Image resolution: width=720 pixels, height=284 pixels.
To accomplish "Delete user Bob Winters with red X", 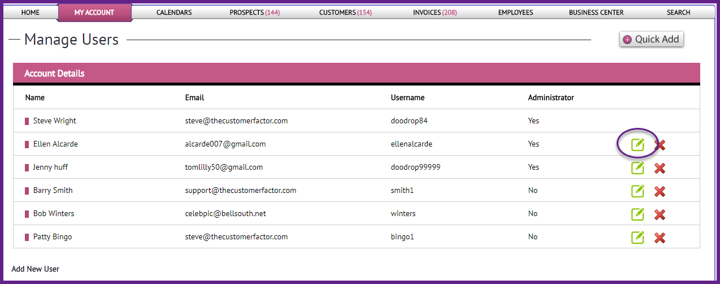I will [660, 215].
